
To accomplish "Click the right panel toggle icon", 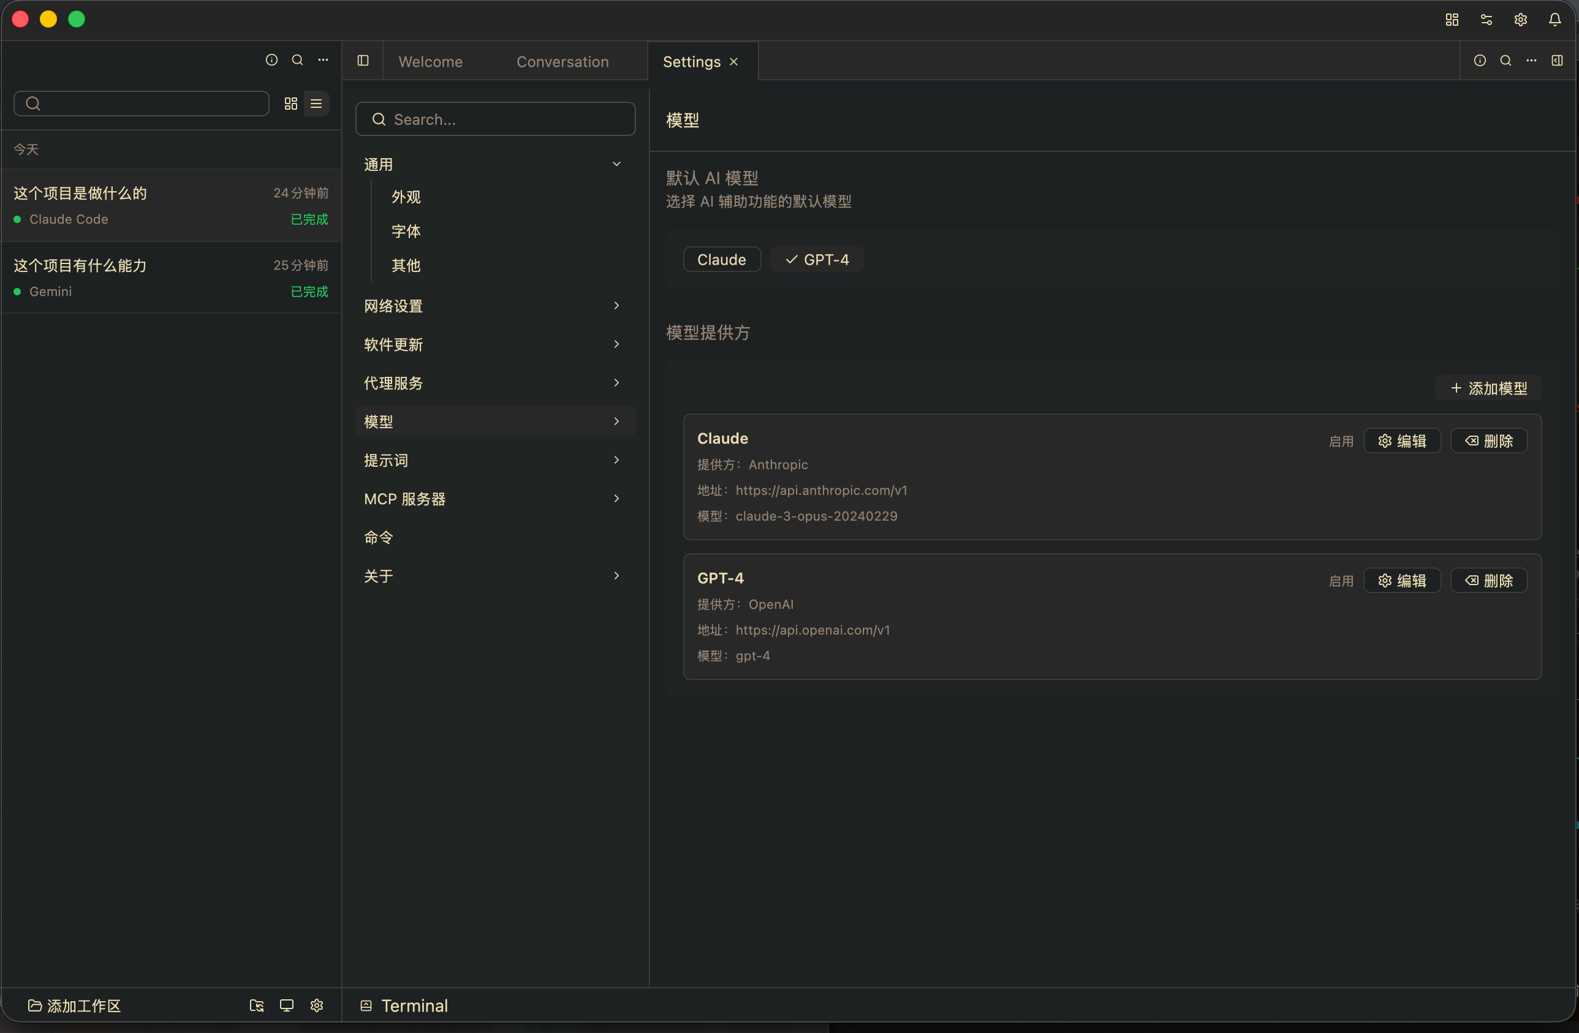I will click(x=1556, y=61).
